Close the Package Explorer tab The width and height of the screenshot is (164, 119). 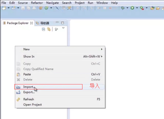[31, 23]
